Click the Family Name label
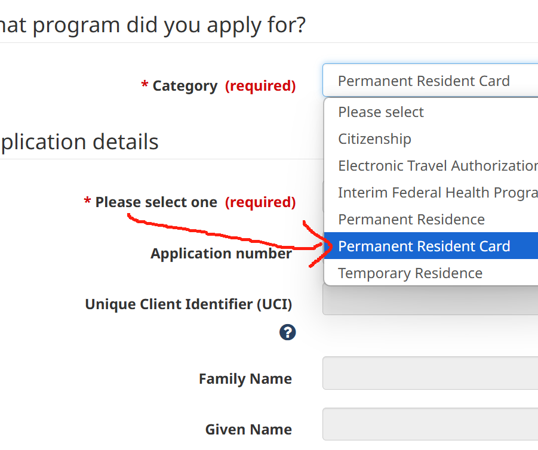This screenshot has height=450, width=538. pos(245,379)
